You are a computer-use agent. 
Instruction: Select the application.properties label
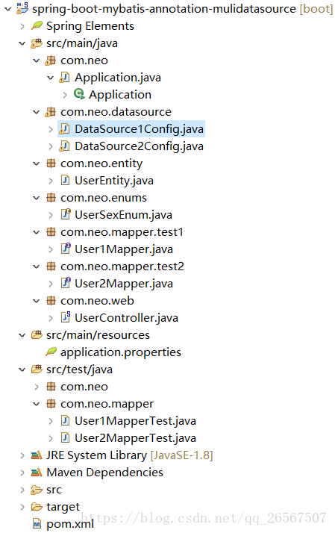121,352
